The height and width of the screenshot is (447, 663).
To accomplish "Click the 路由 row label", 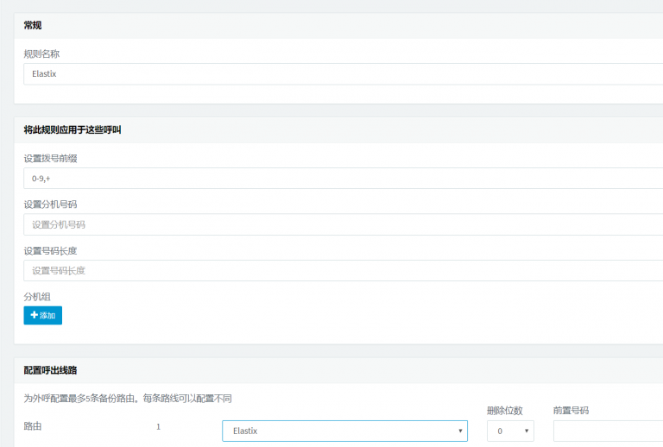I will click(32, 426).
